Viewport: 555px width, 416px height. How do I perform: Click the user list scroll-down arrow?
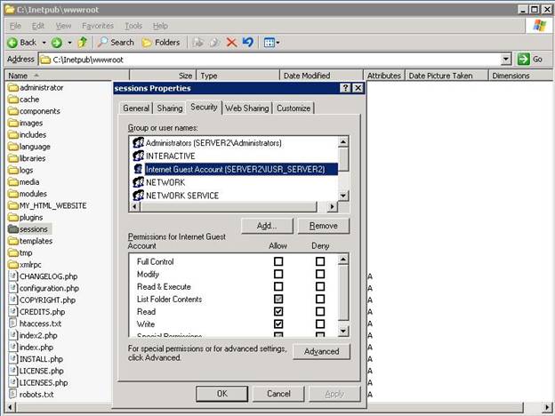pos(343,196)
